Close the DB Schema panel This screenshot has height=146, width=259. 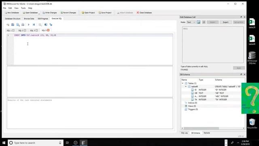(x=244, y=75)
